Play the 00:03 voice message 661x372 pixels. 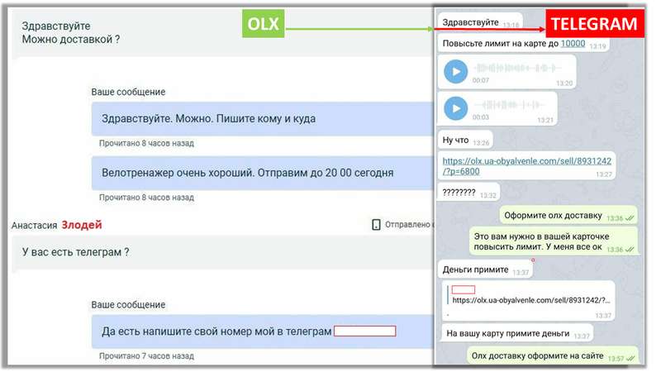tap(455, 107)
